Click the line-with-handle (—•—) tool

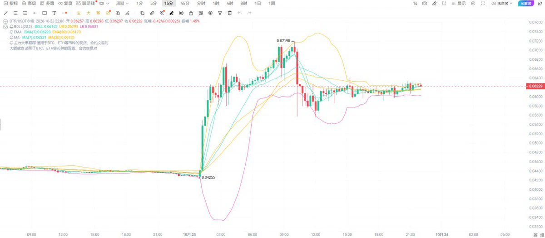coord(35,13)
